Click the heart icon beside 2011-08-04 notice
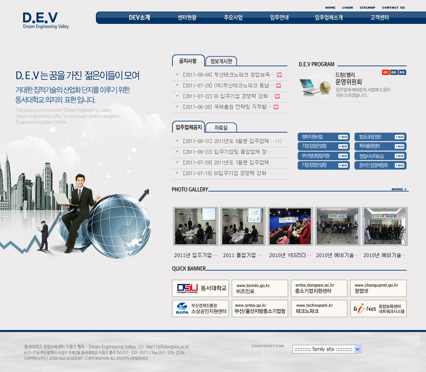Viewport: 426px width, 372px height. [x=279, y=75]
